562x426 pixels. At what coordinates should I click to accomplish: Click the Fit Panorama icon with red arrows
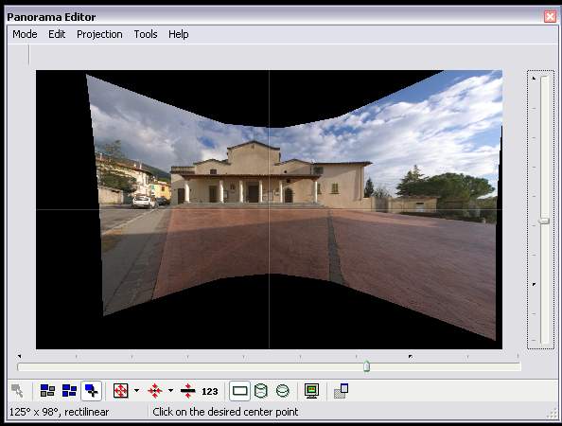point(120,390)
